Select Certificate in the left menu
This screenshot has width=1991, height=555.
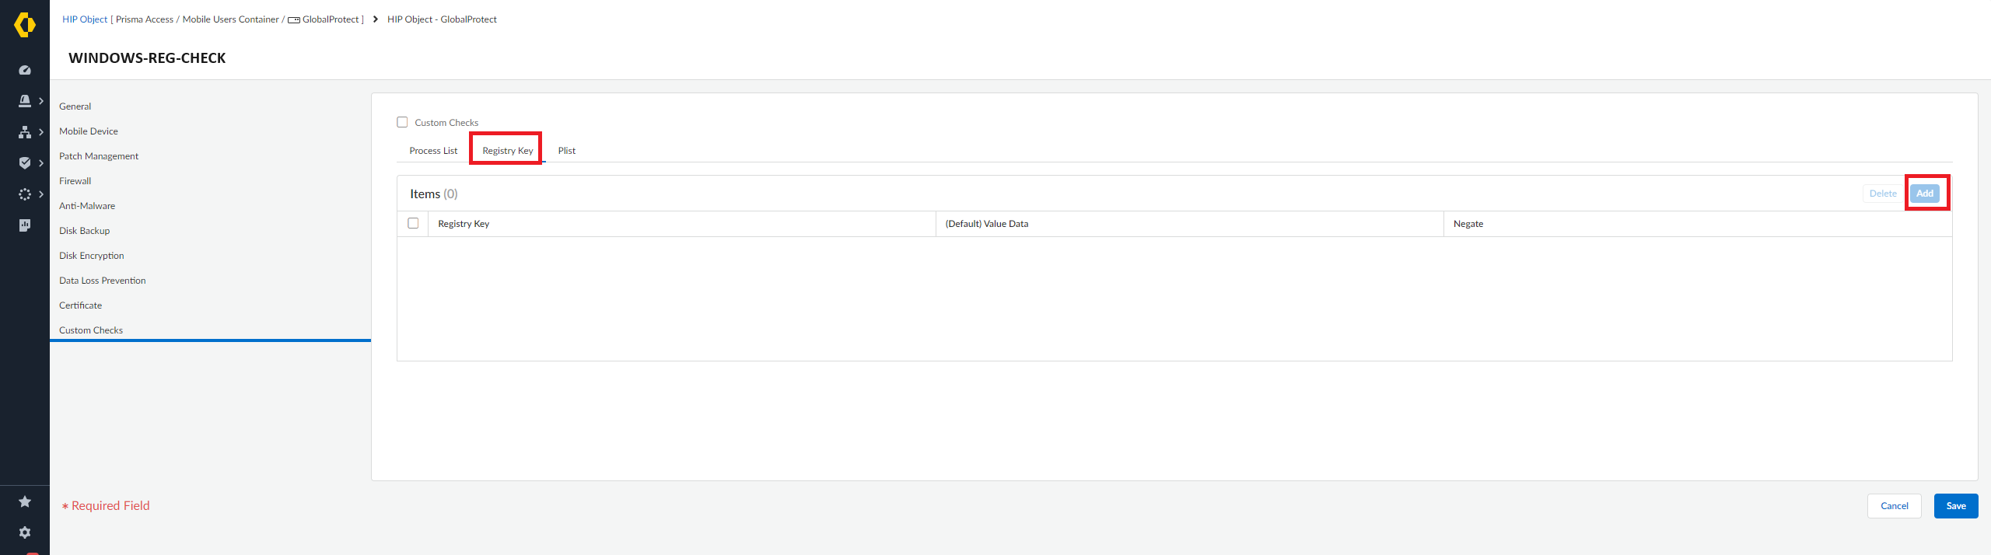[80, 305]
